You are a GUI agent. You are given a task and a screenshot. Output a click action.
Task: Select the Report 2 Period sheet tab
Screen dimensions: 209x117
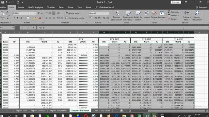[38, 110]
